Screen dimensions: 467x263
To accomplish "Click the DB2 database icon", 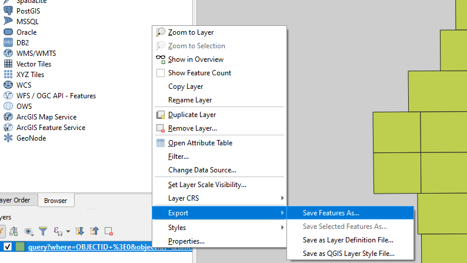I will (8, 42).
